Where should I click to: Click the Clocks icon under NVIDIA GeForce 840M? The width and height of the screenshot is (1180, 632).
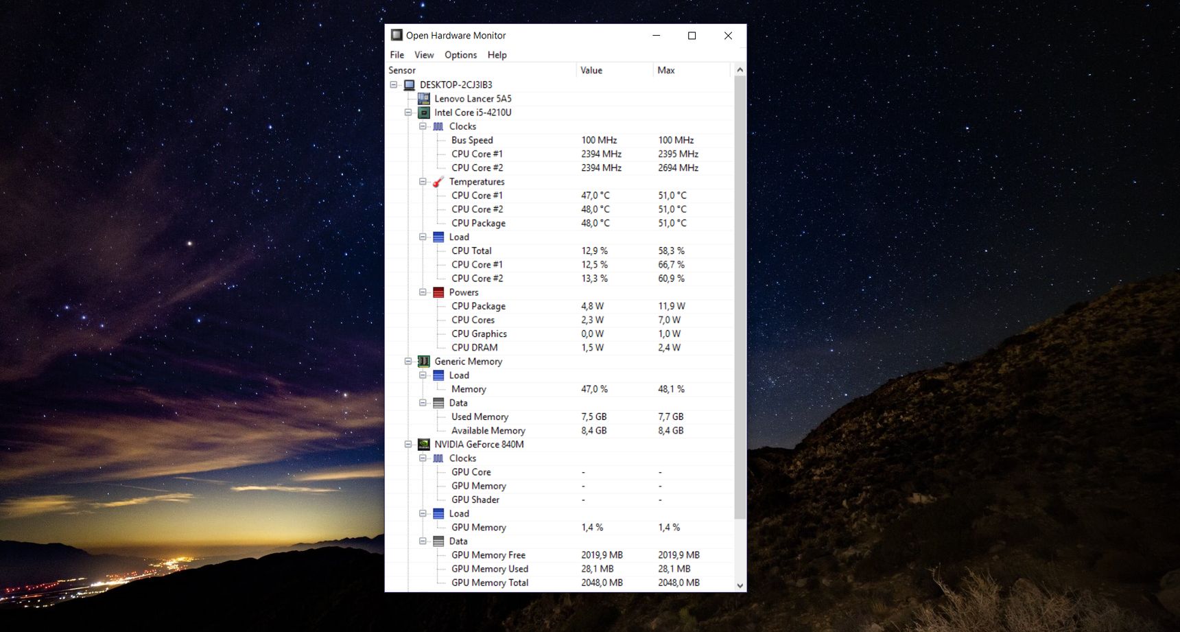438,458
